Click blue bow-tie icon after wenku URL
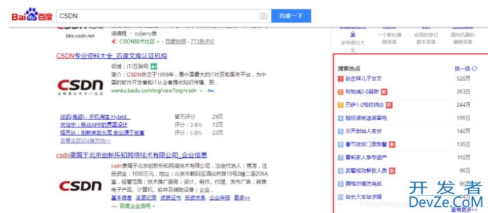 tap(211, 91)
